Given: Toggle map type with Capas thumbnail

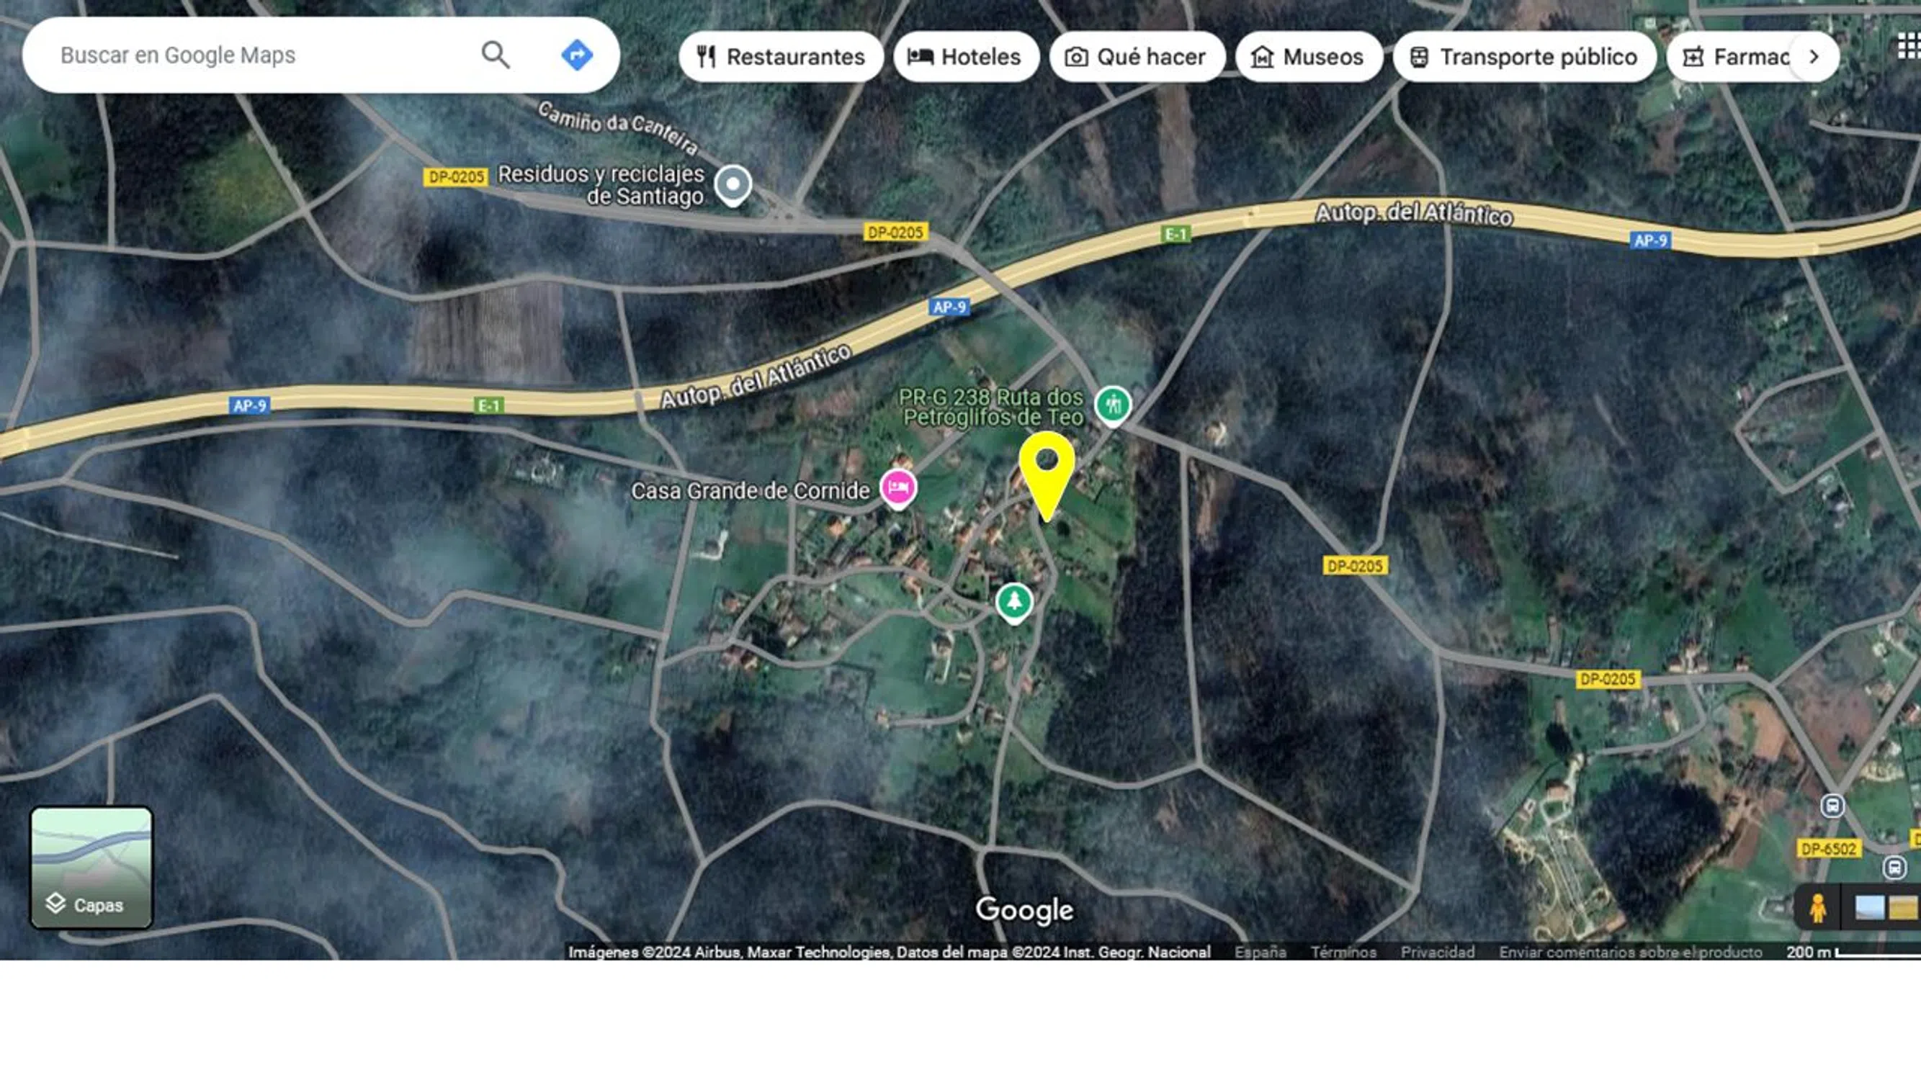Looking at the screenshot, I should click(x=91, y=868).
